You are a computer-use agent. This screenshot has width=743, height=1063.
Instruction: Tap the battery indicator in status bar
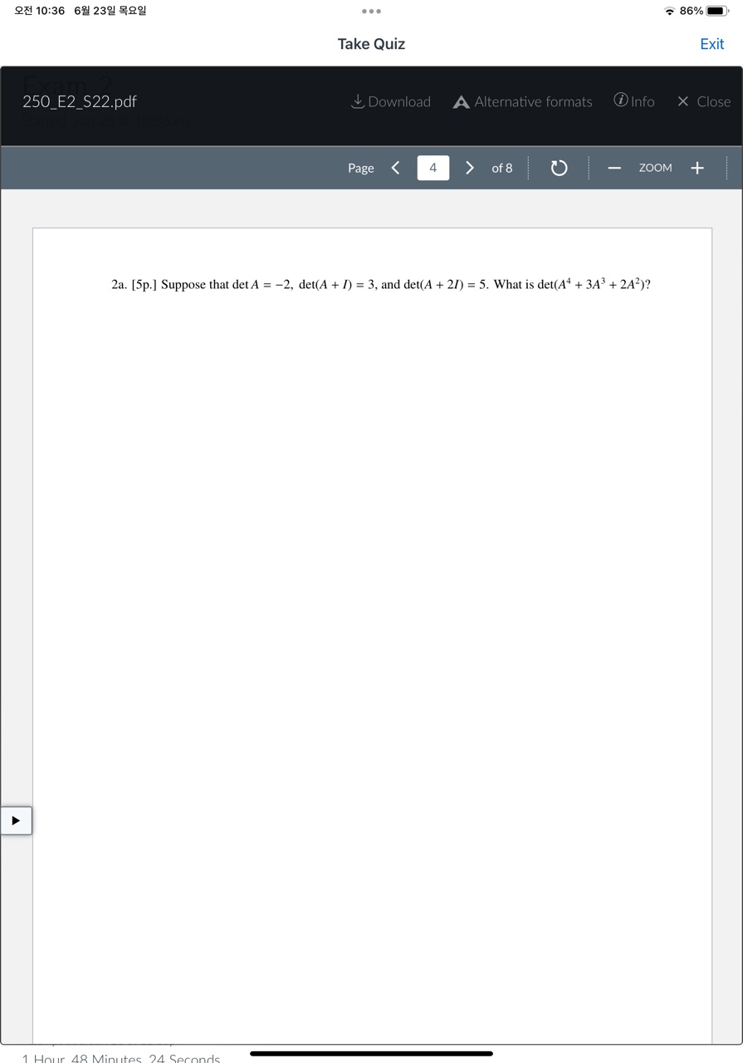[x=717, y=11]
